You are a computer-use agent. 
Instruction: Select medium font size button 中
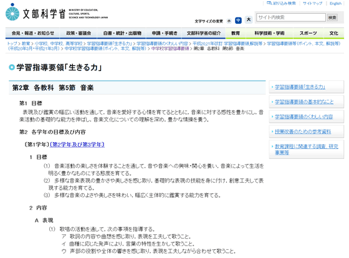click(238, 21)
